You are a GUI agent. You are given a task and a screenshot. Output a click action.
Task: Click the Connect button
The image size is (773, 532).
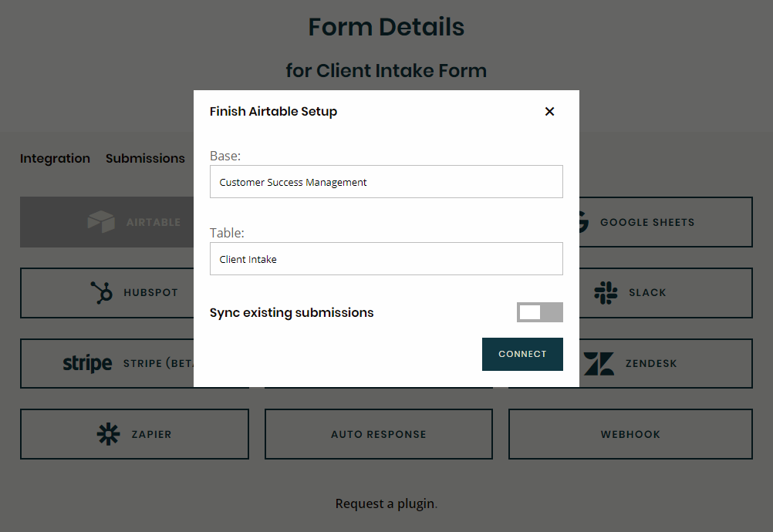click(522, 354)
